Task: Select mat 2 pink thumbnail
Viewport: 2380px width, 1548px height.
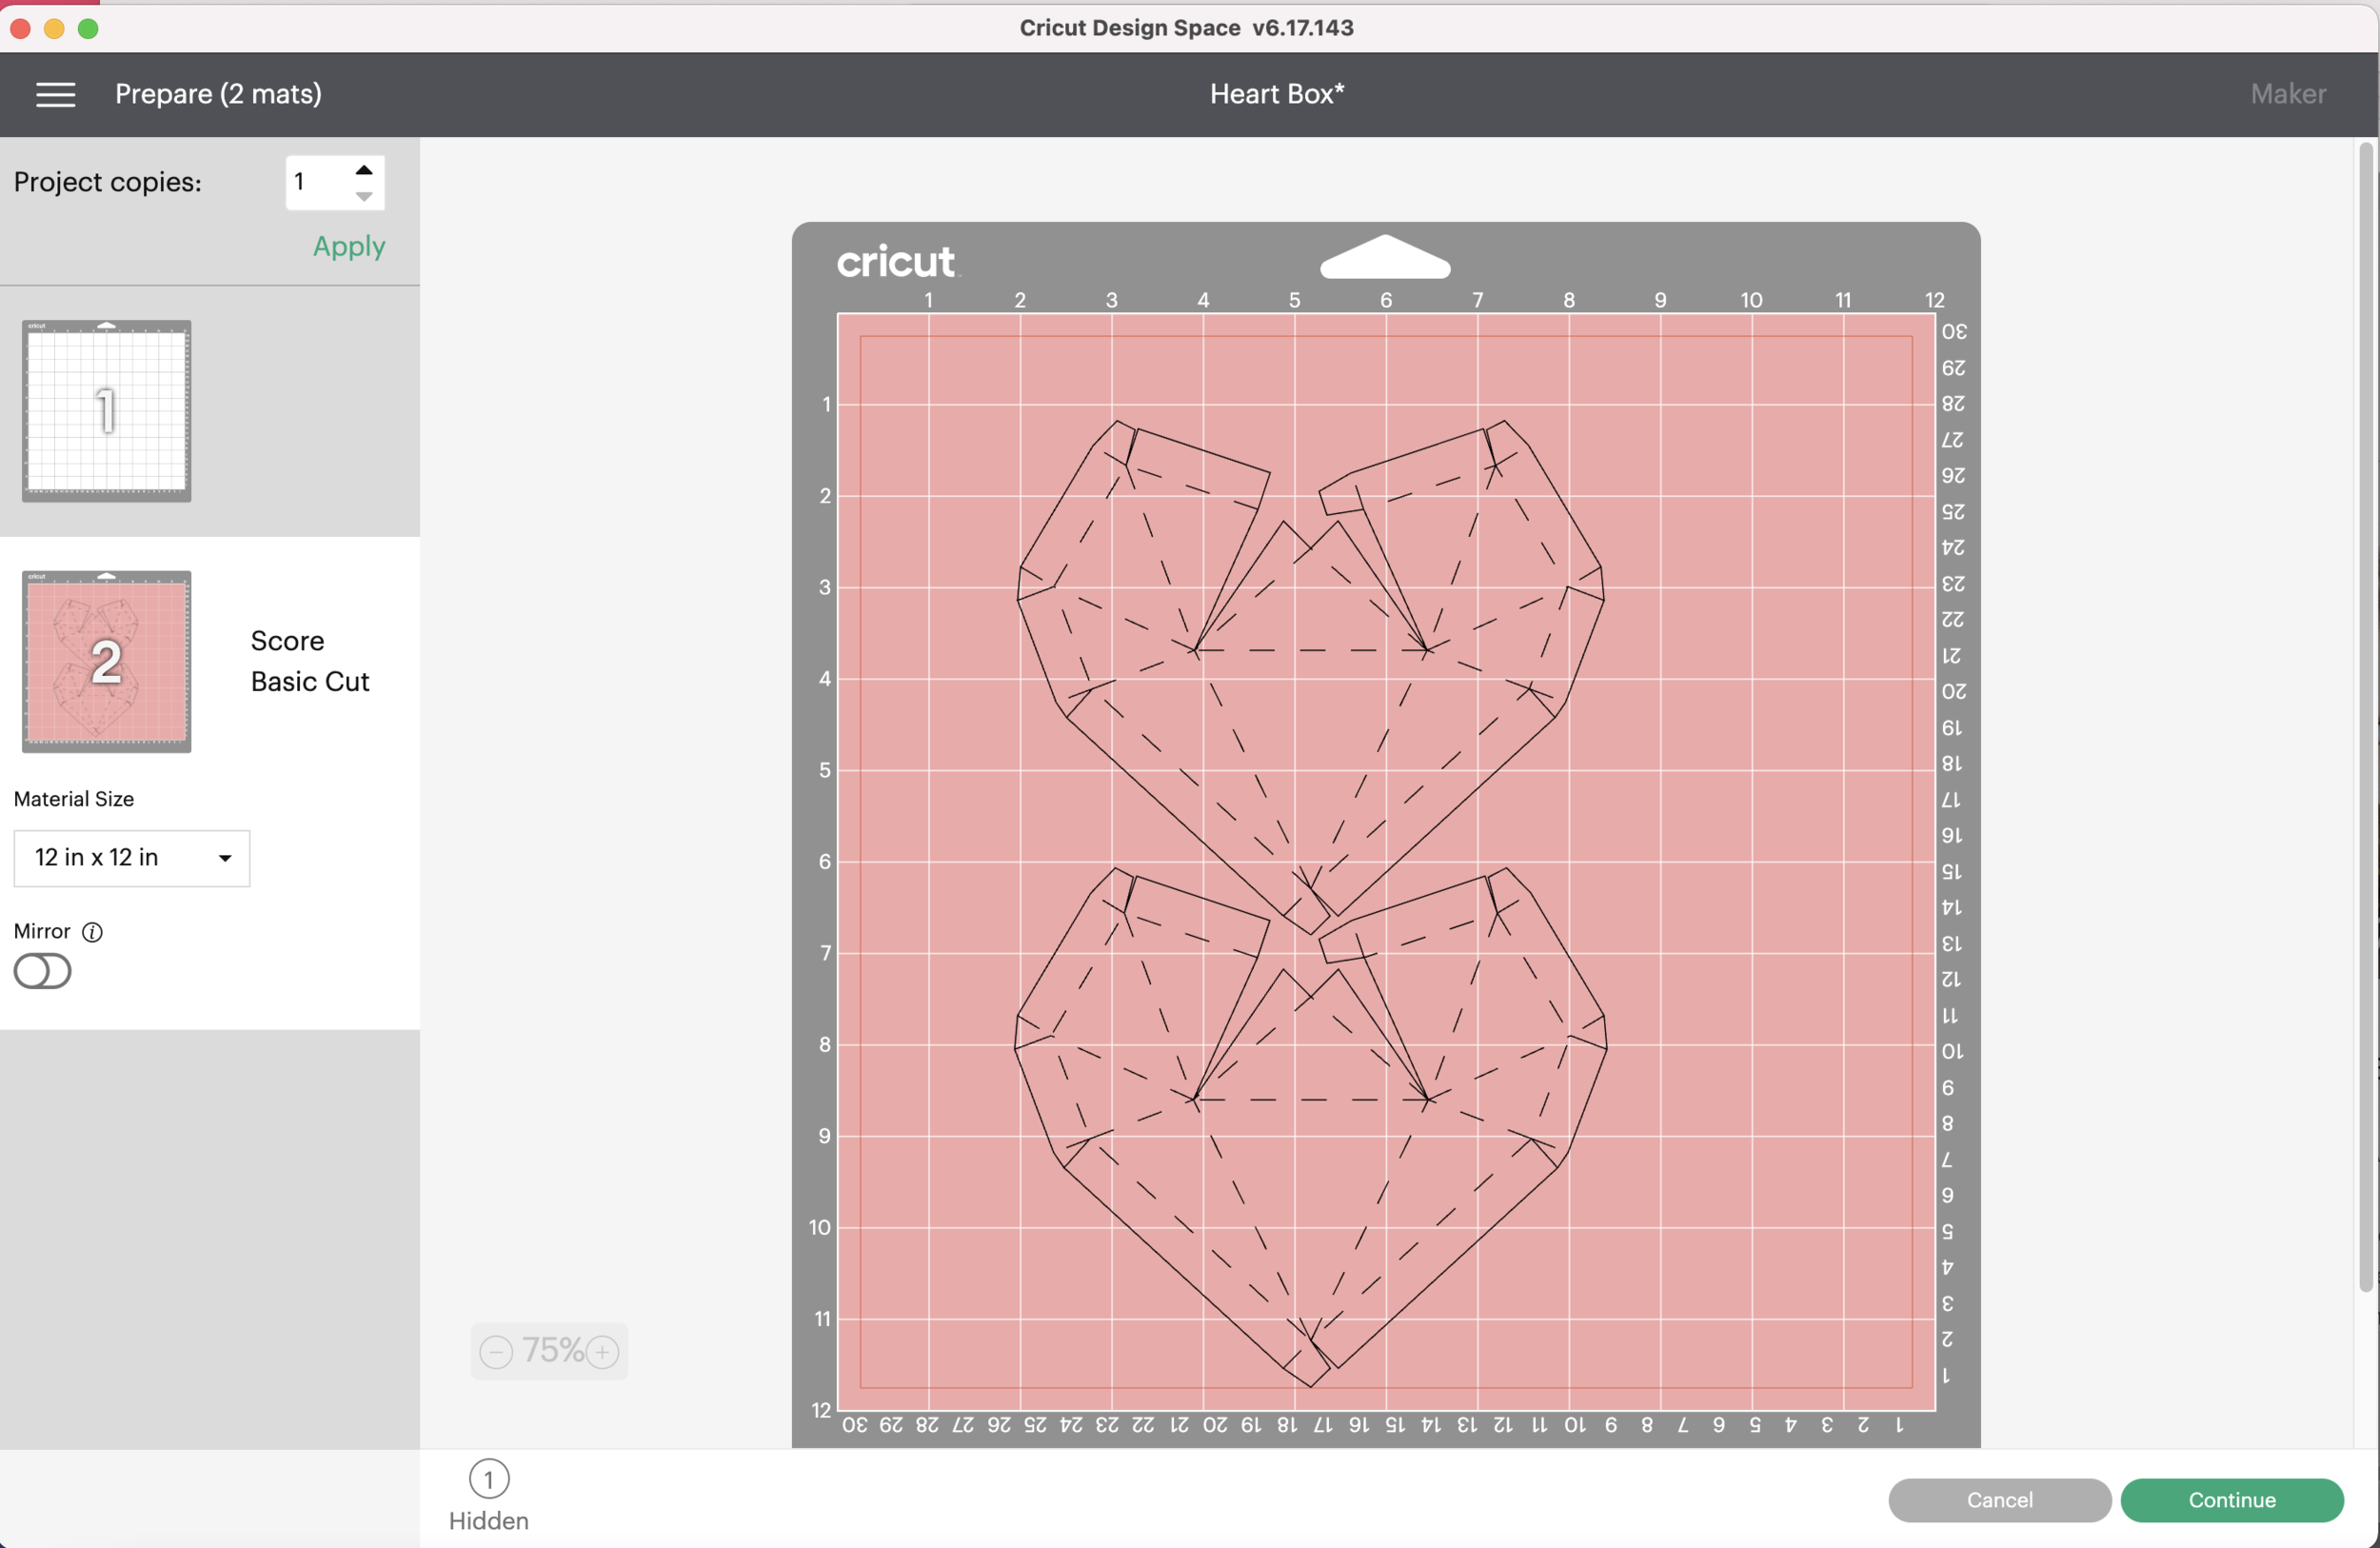Action: pos(107,661)
